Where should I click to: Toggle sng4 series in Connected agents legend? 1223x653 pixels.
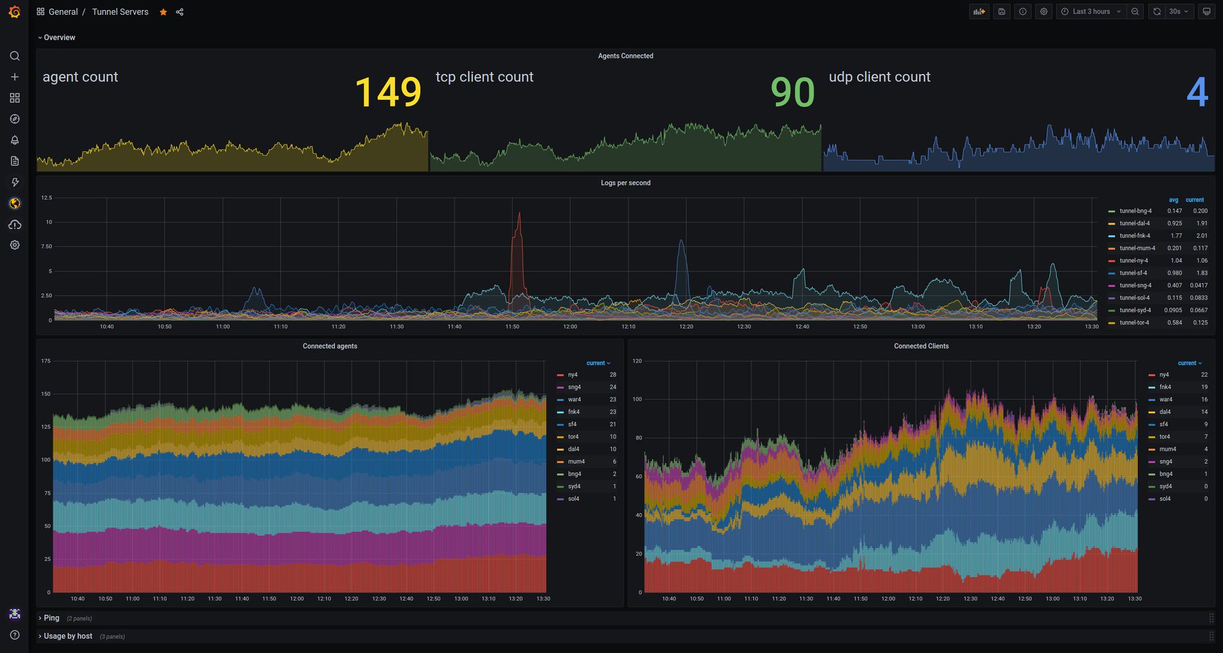click(x=574, y=387)
